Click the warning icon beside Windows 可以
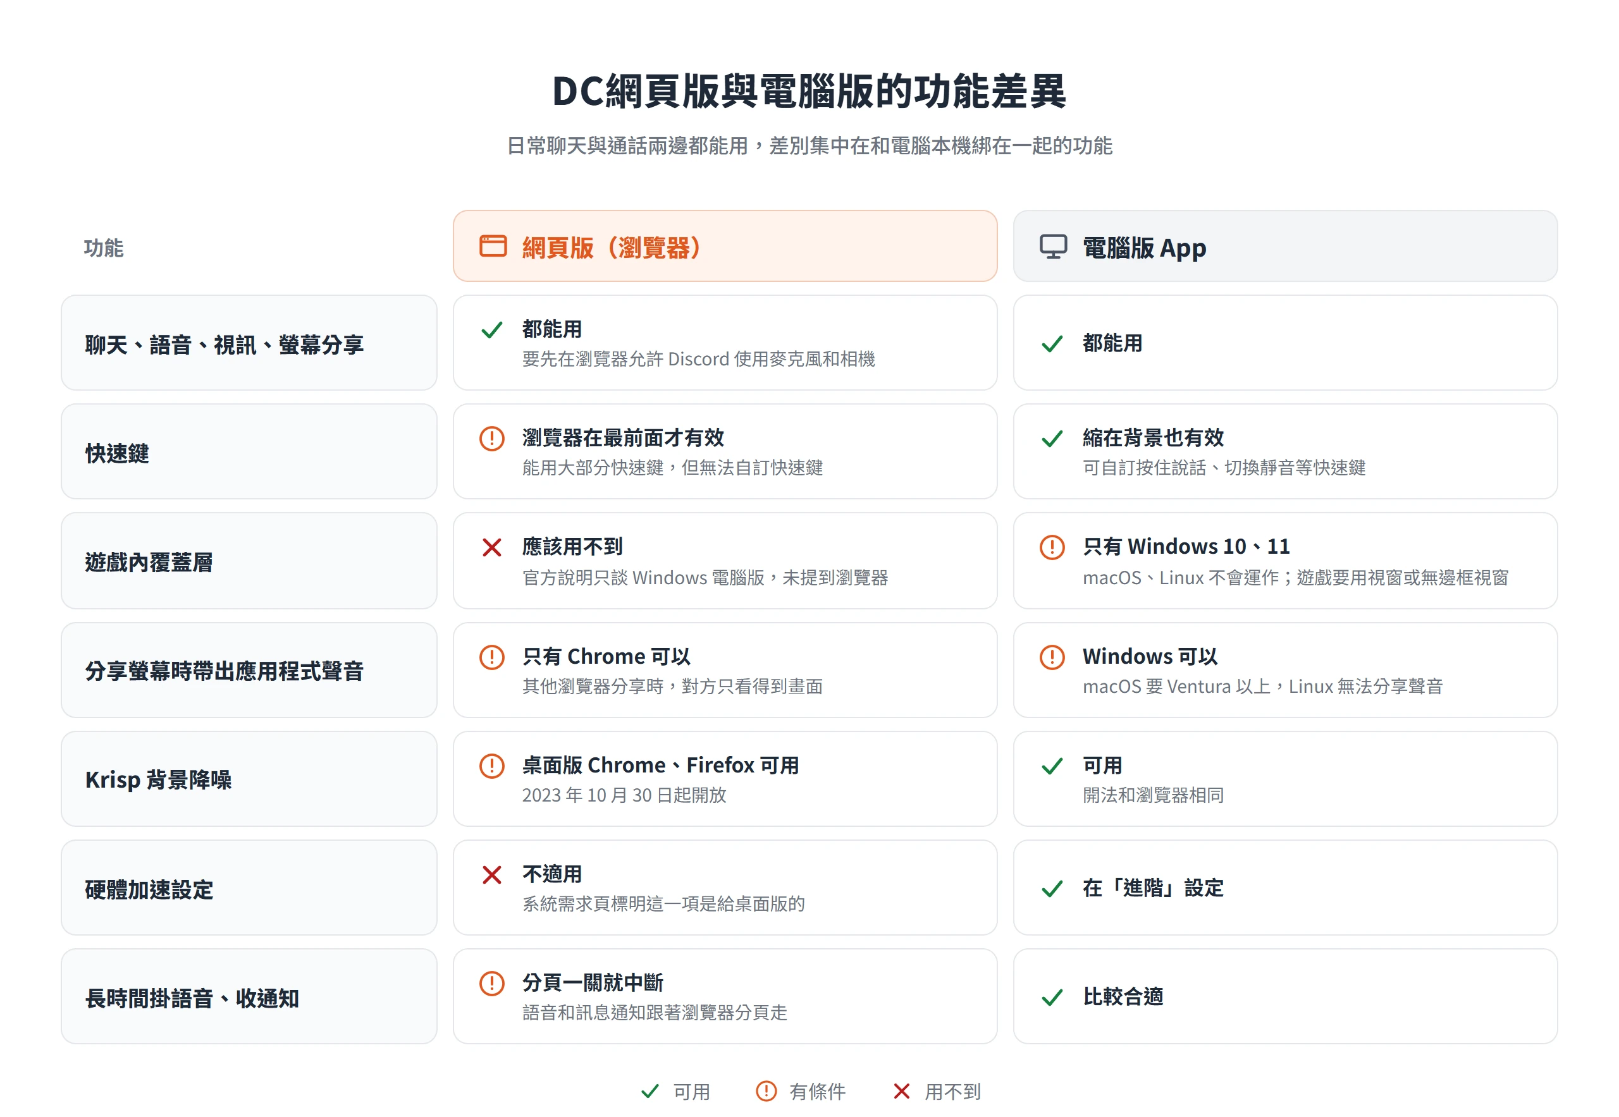The width and height of the screenshot is (1619, 1117). tap(1052, 657)
